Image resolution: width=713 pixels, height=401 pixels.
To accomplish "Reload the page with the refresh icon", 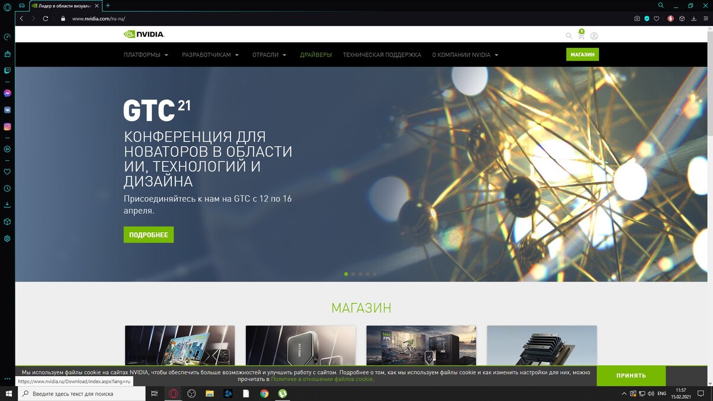I will 45,18.
